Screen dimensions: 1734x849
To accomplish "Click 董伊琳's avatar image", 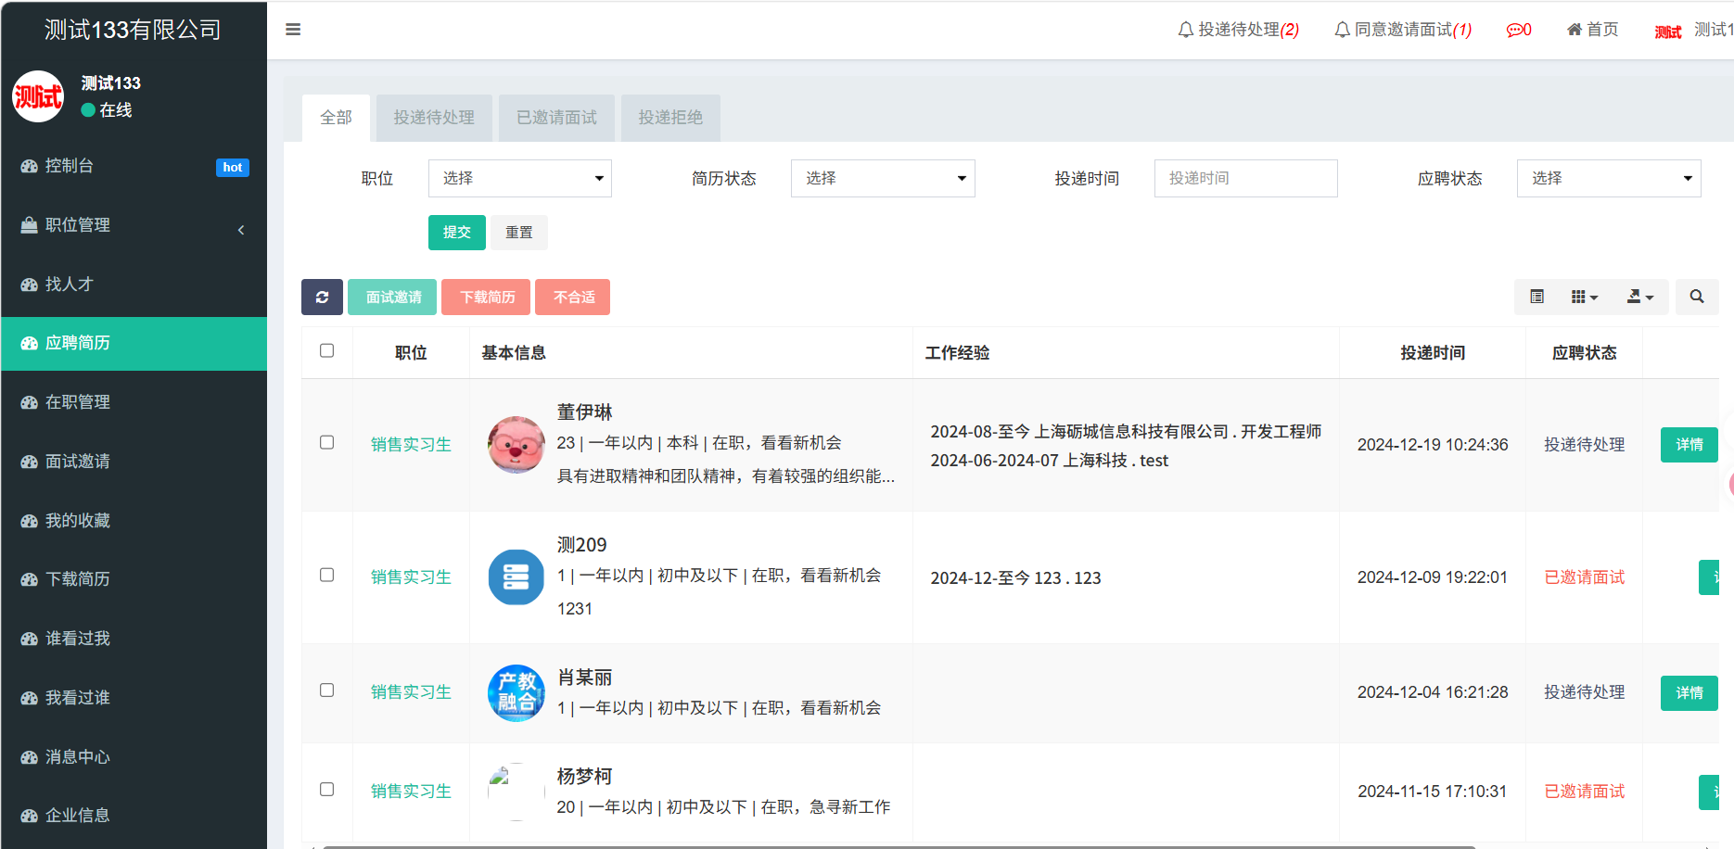I will 516,445.
